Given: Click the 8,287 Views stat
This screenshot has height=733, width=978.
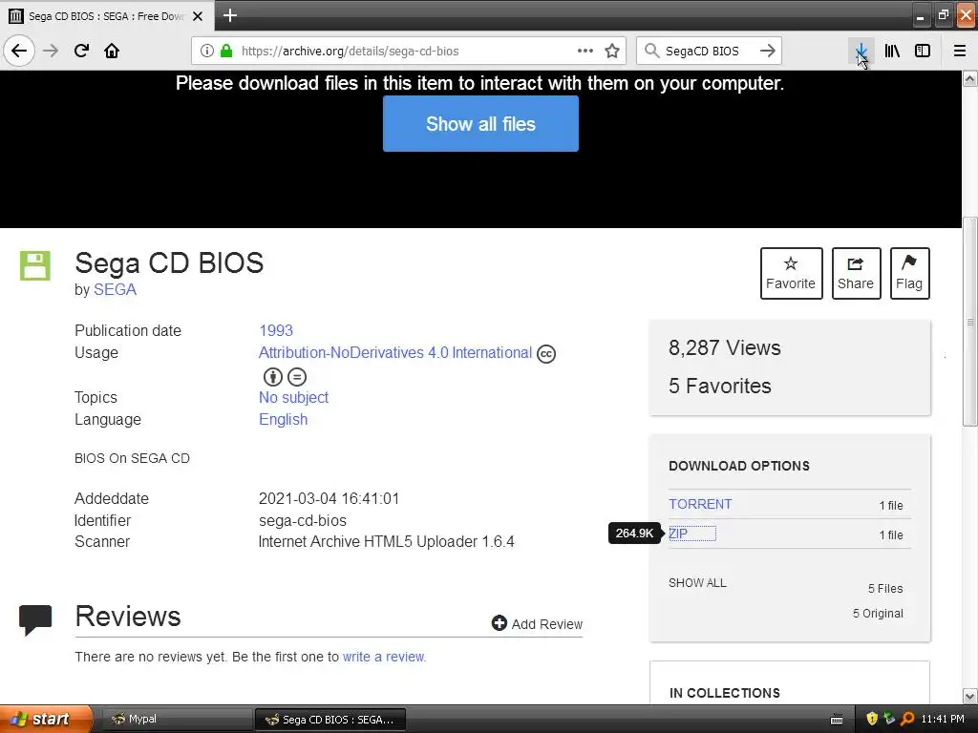Looking at the screenshot, I should point(724,347).
